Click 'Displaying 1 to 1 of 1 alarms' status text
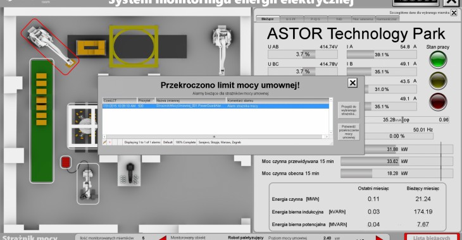The image size is (462, 240). 142,142
